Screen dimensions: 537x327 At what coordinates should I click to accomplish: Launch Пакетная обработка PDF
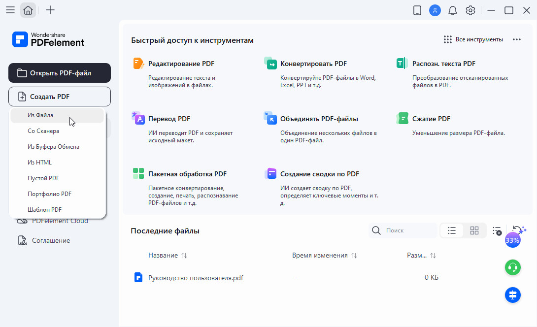coord(187,174)
